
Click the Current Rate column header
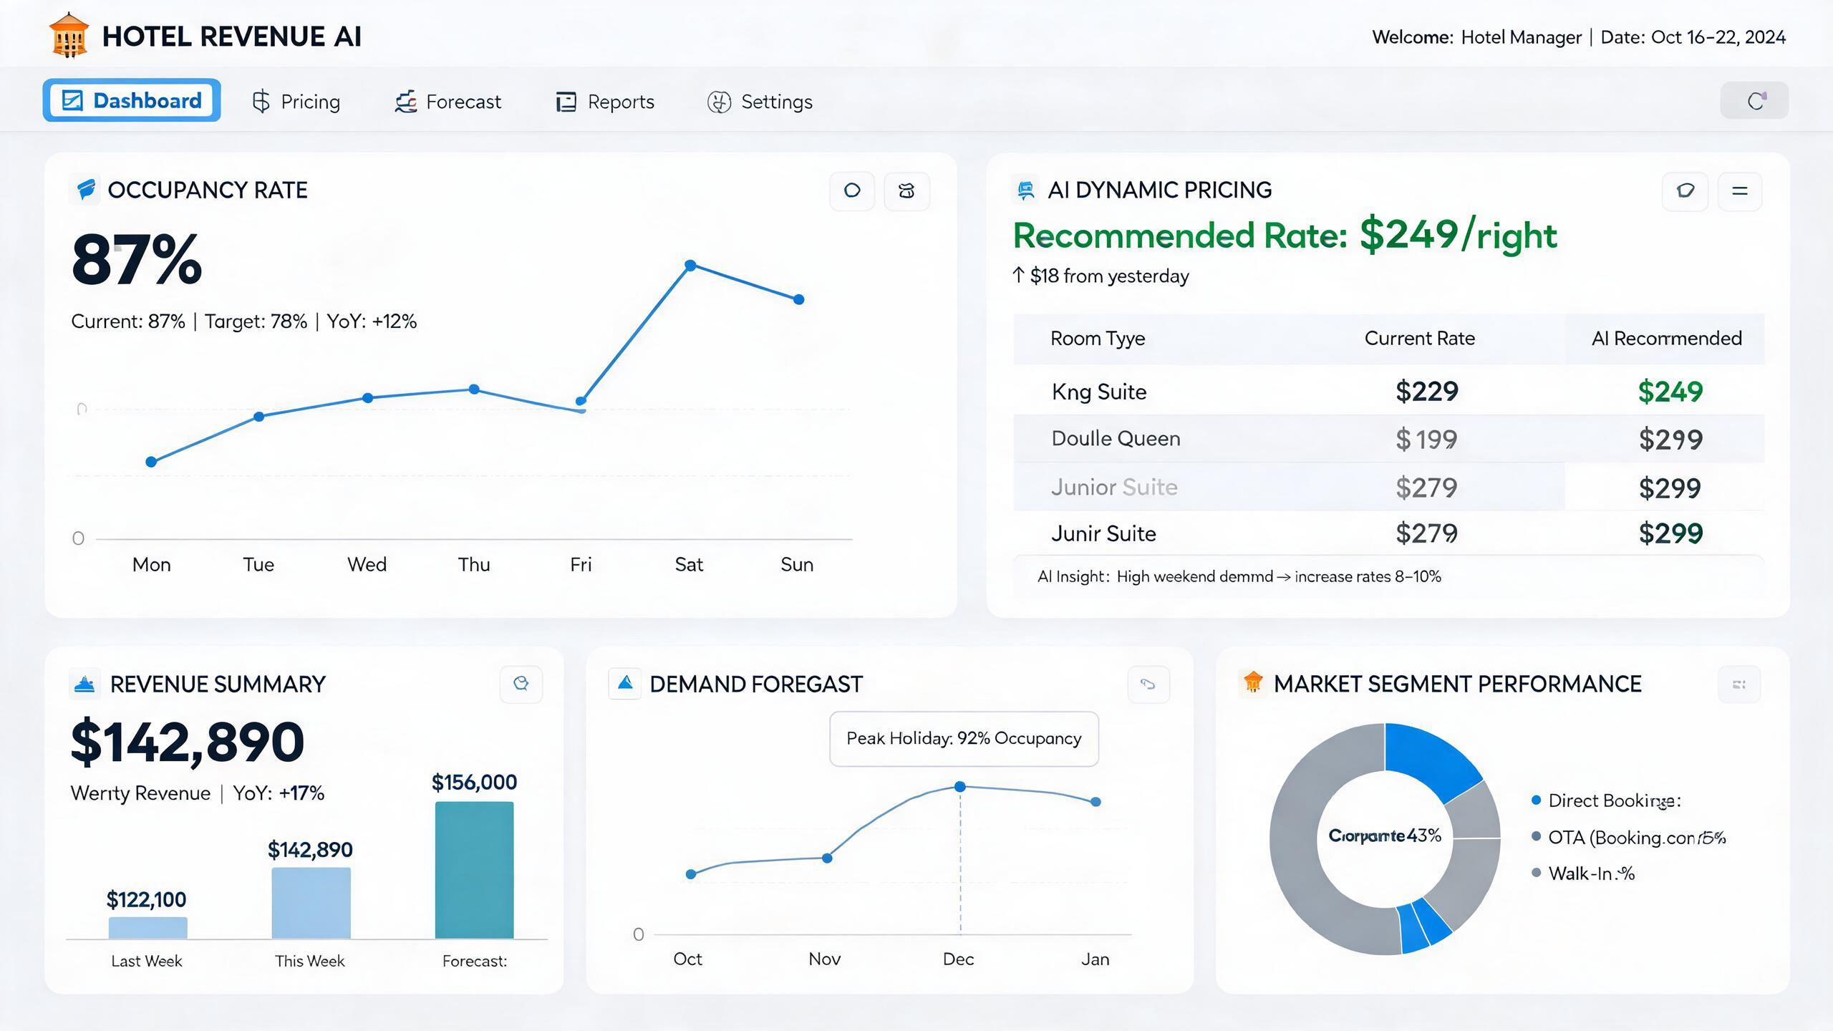coord(1419,338)
